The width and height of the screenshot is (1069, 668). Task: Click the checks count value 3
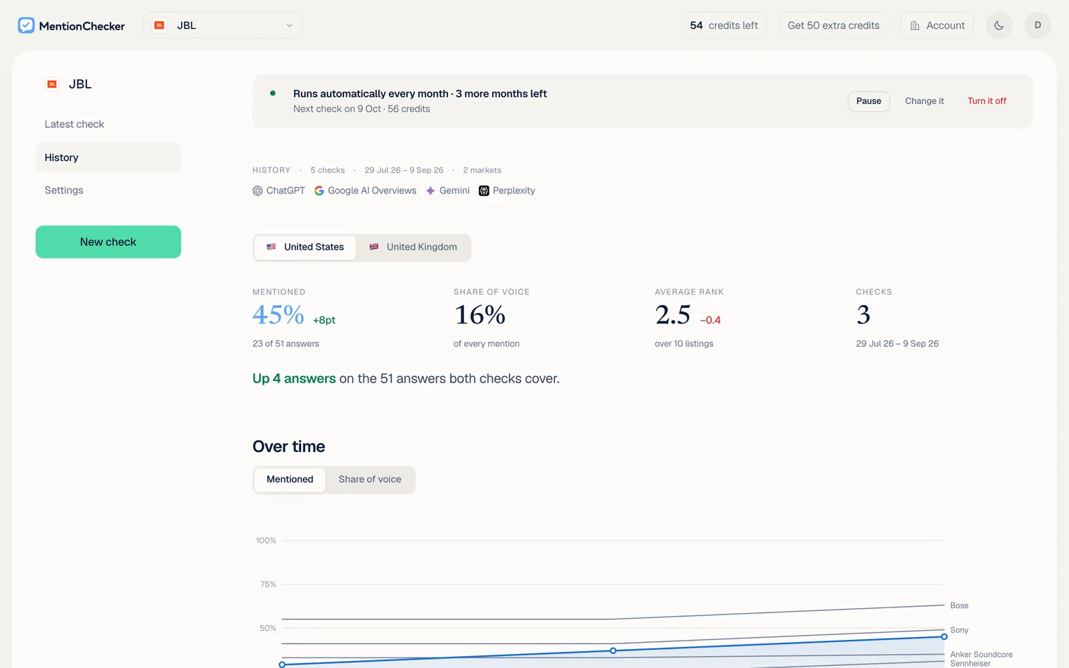[x=864, y=314]
